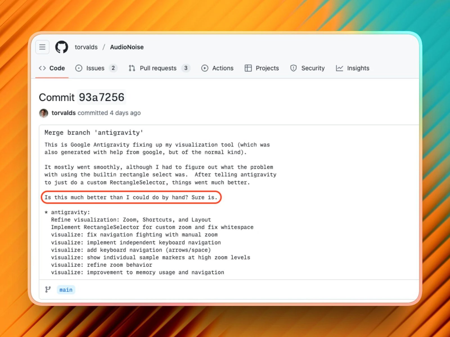The height and width of the screenshot is (337, 450).
Task: Open the Insights tab
Action: tap(352, 68)
